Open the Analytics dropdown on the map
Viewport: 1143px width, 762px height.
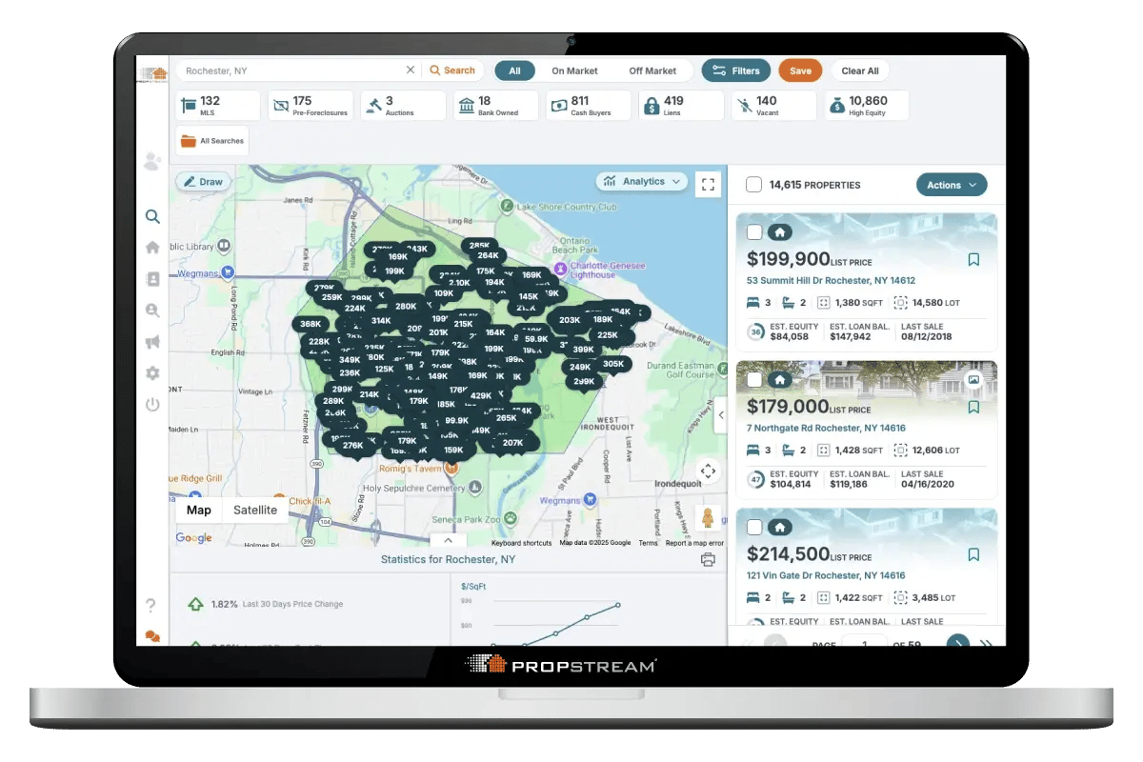pos(641,181)
